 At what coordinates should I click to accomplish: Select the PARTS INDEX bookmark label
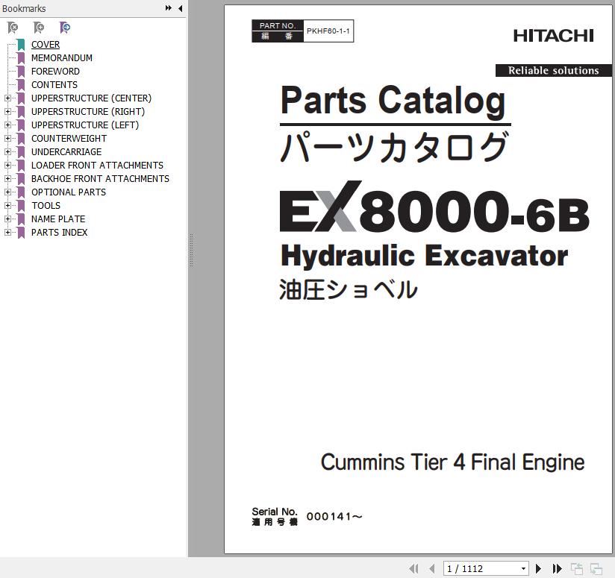[59, 233]
